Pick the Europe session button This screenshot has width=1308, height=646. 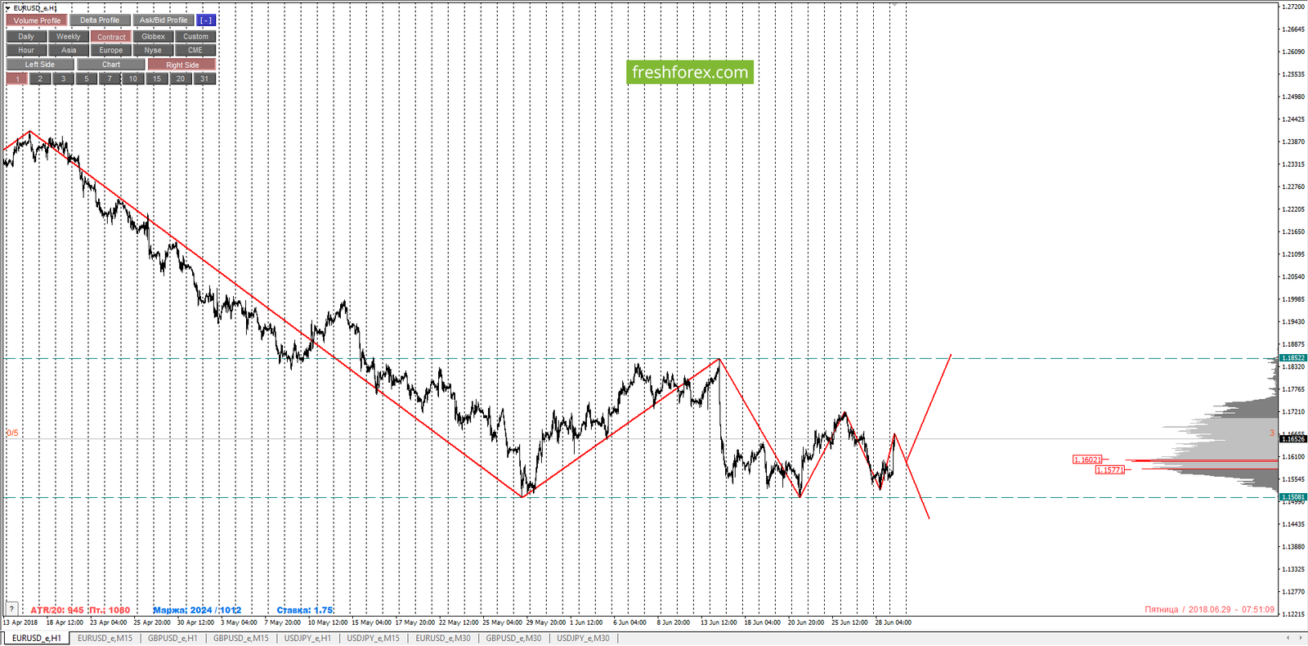[111, 51]
